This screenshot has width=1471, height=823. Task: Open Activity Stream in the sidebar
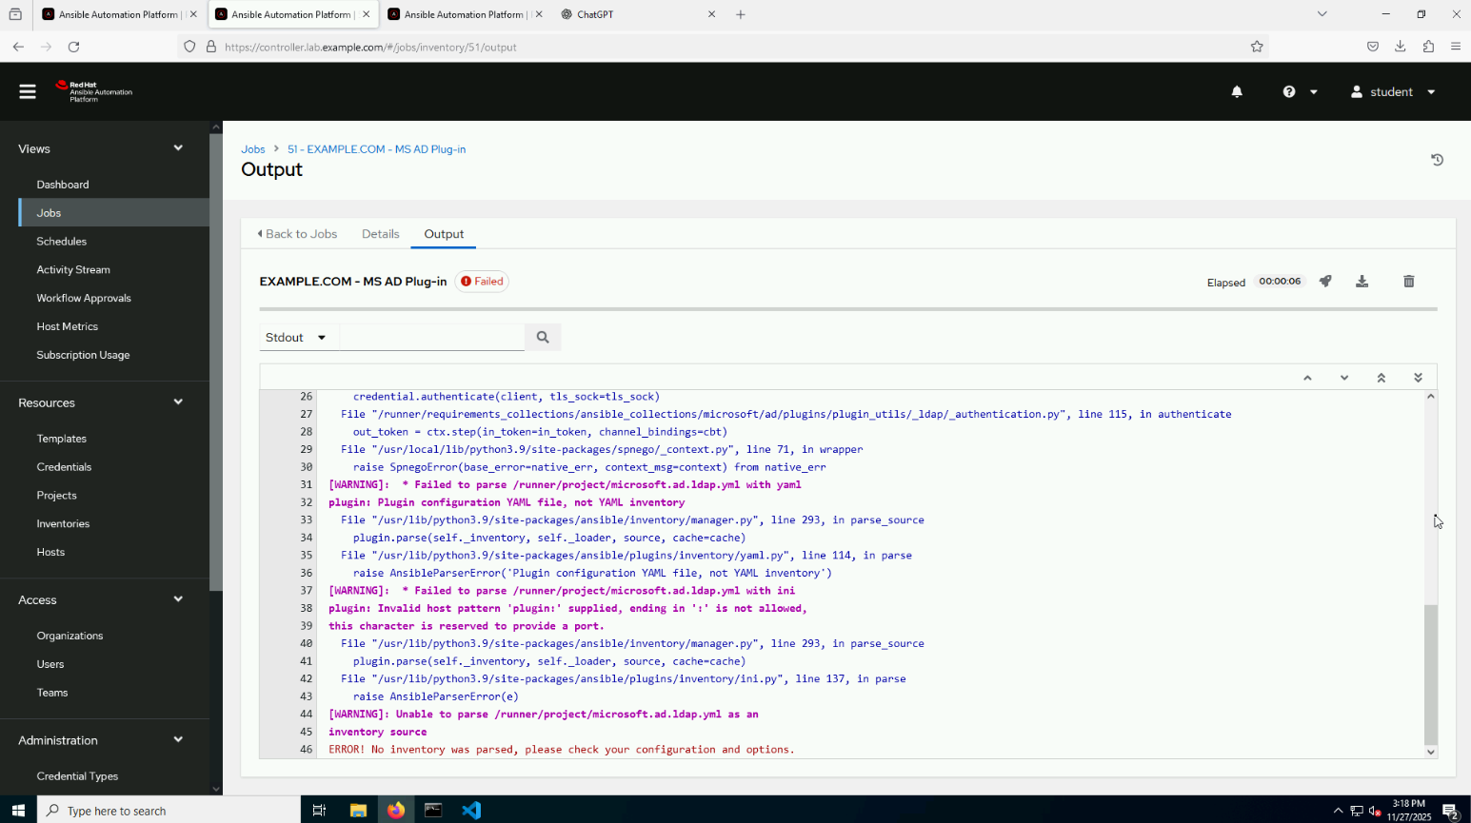(x=73, y=270)
